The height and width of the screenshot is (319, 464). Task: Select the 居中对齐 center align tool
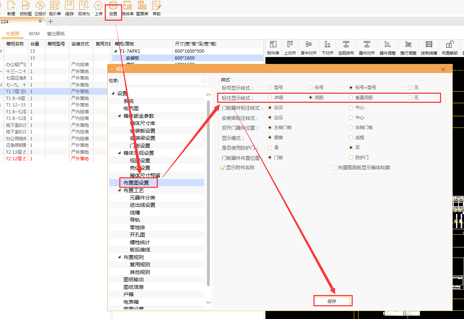(308, 48)
